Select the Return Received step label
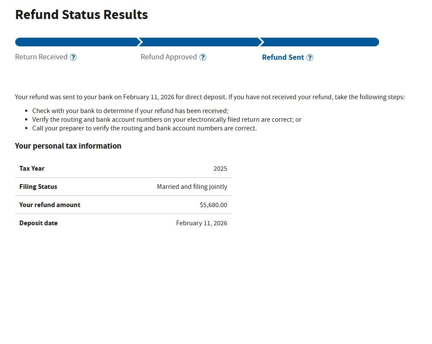This screenshot has width=432, height=344. pos(41,57)
